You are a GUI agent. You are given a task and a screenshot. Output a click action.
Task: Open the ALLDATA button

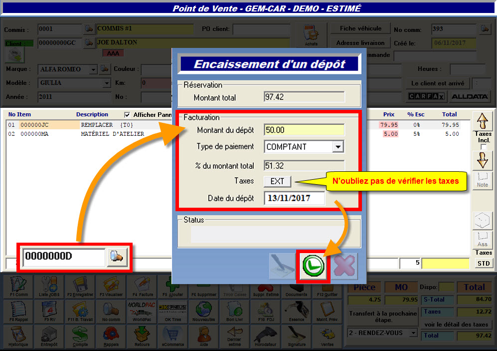click(470, 96)
